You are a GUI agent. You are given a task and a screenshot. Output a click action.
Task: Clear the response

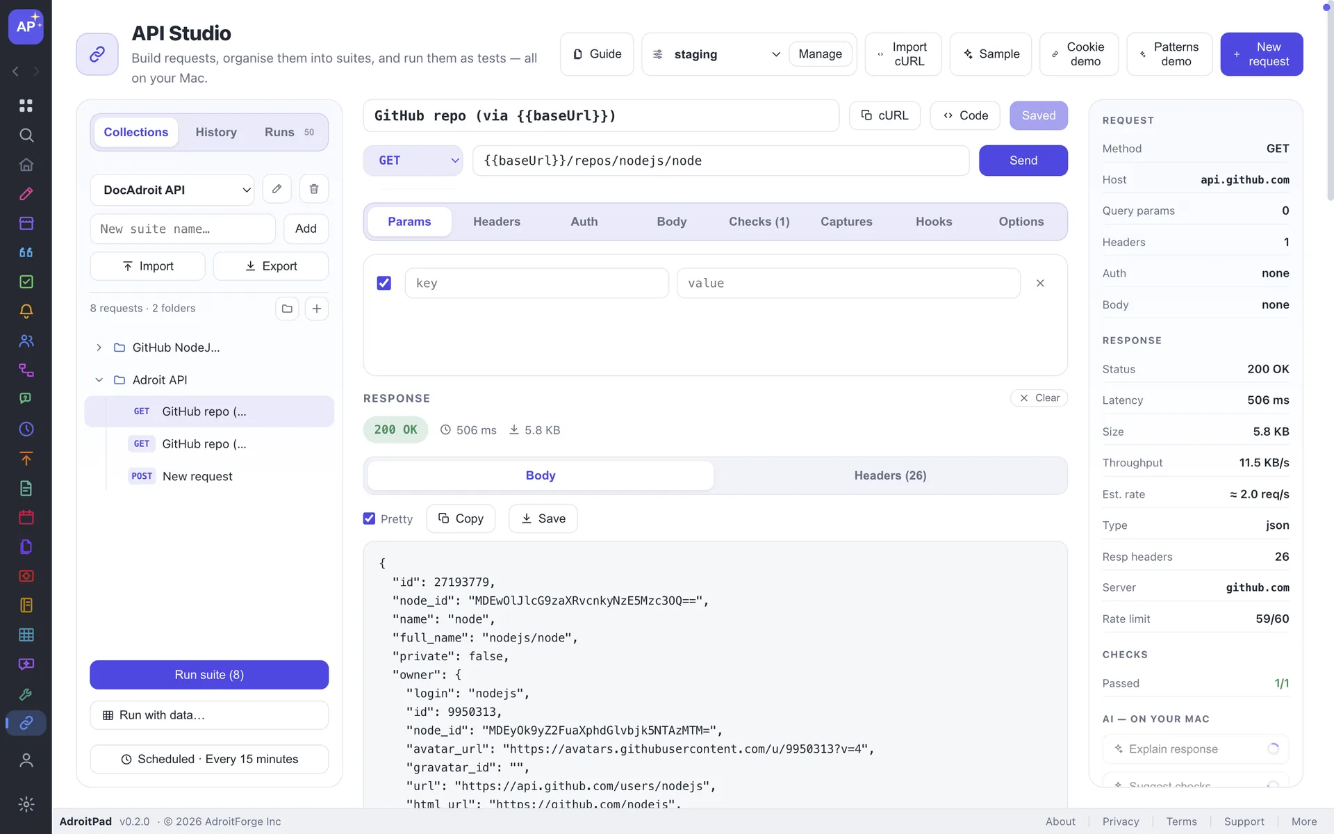click(x=1039, y=398)
